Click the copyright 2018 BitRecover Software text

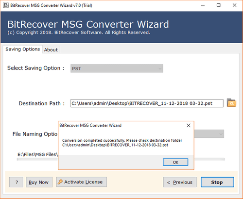click(79, 33)
